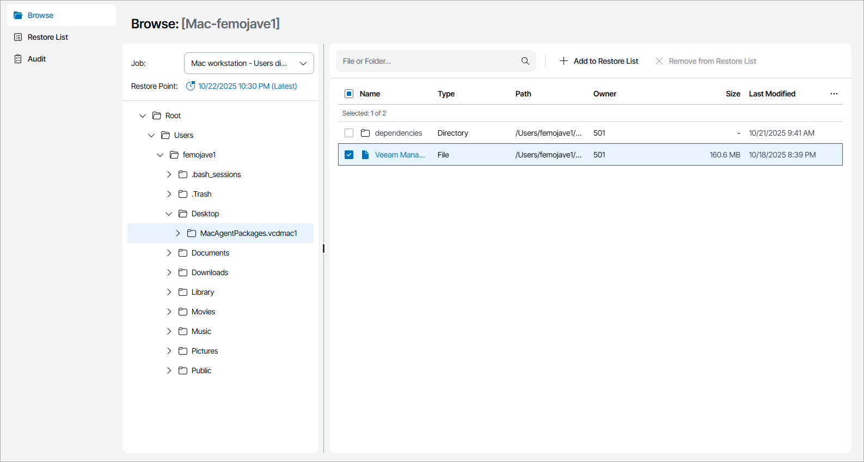Click the Audit clipboard icon in sidebar
Viewport: 864px width, 462px height.
[18, 59]
